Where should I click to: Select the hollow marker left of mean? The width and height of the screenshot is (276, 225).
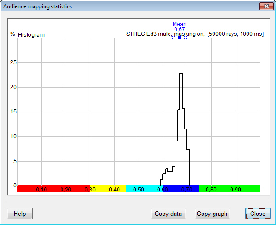[174, 38]
